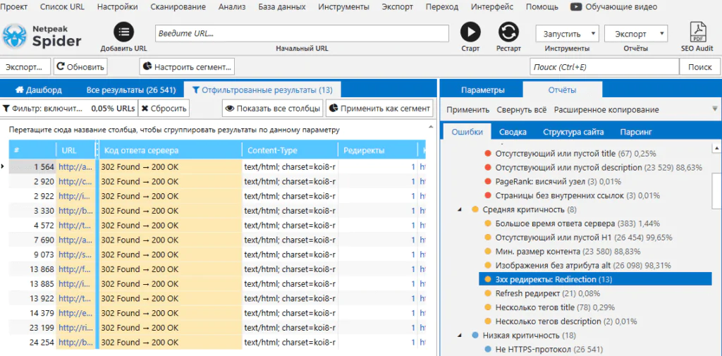Screen dimensions: 722x356
Task: Open the Анализ menu
Action: pyautogui.click(x=232, y=7)
